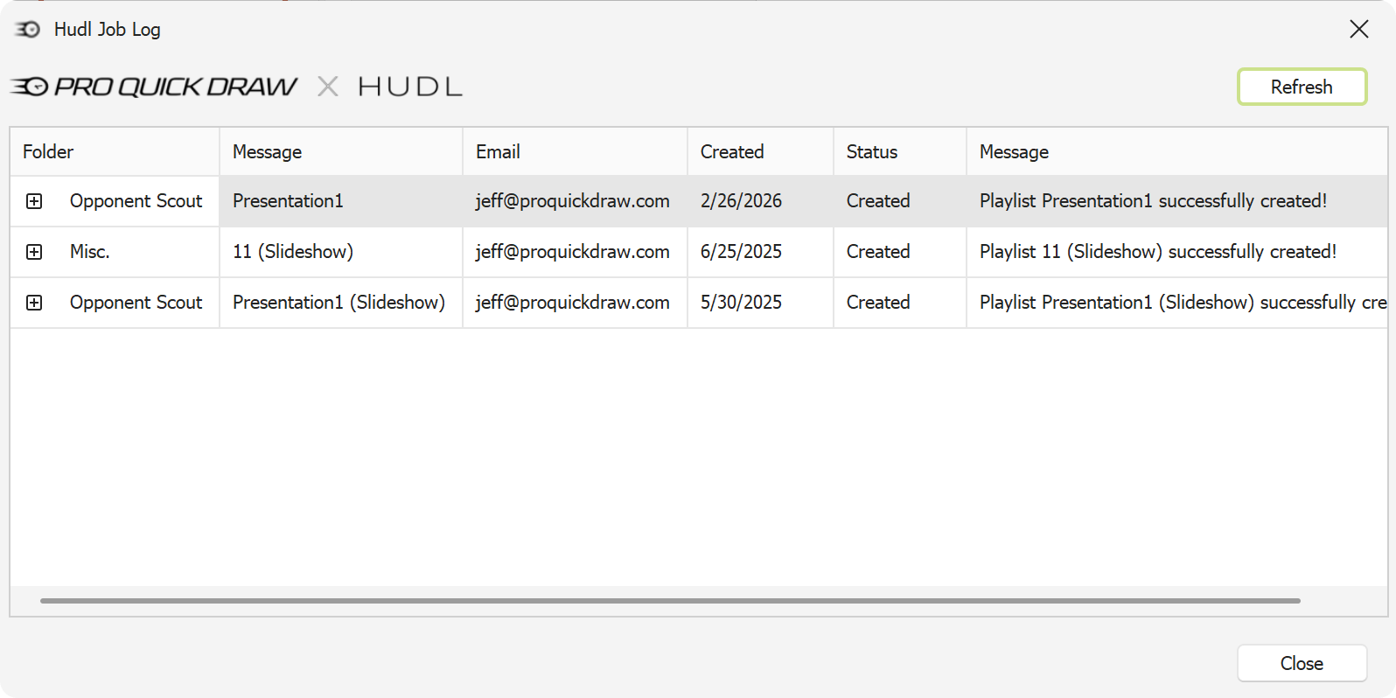1396x698 pixels.
Task: Click the Status column header
Action: coord(871,151)
